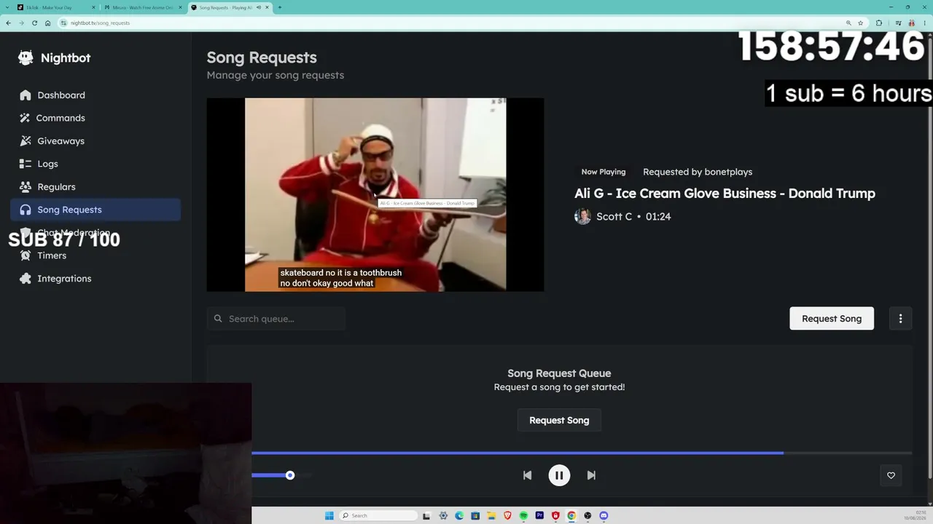This screenshot has height=524, width=933.
Task: Open the browser three-dot menu
Action: [x=925, y=23]
